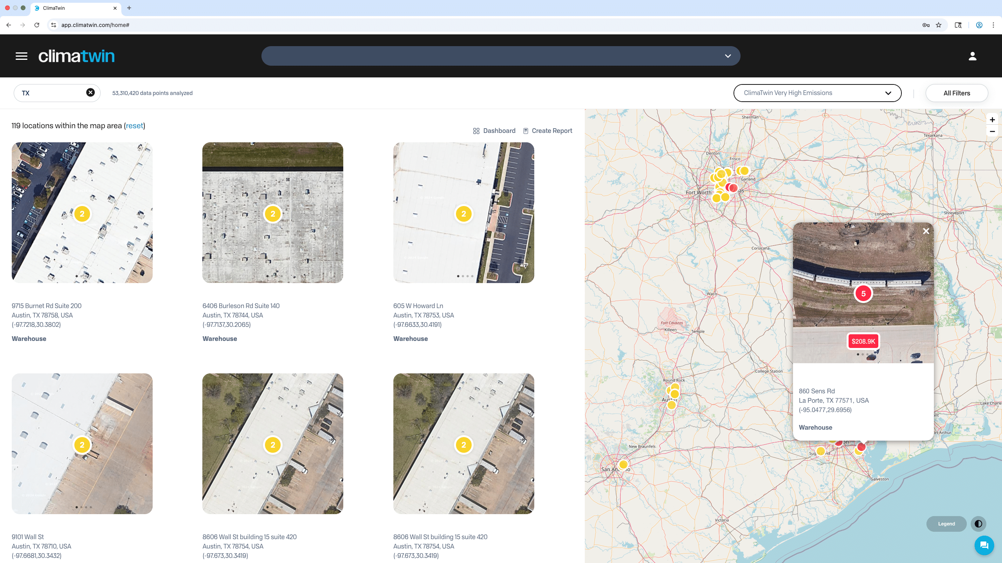Remove the TX filter chip
1002x563 pixels.
pyautogui.click(x=90, y=92)
